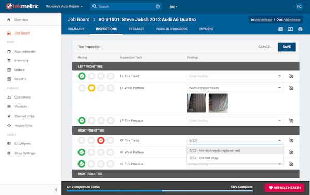Expand LF Tire Pressue findings dropdown arrow

(x=280, y=120)
